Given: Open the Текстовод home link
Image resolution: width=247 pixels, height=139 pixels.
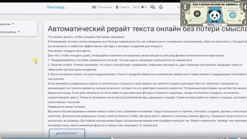Looking at the screenshot, I should click(x=56, y=7).
